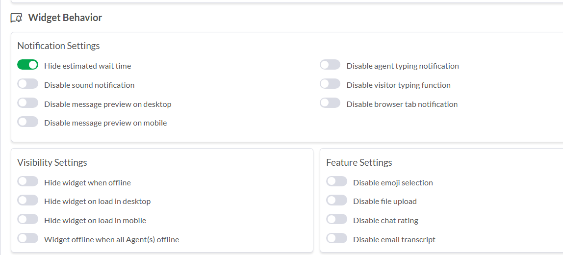Switch on Disable visitor typing function
563x255 pixels.
(330, 84)
